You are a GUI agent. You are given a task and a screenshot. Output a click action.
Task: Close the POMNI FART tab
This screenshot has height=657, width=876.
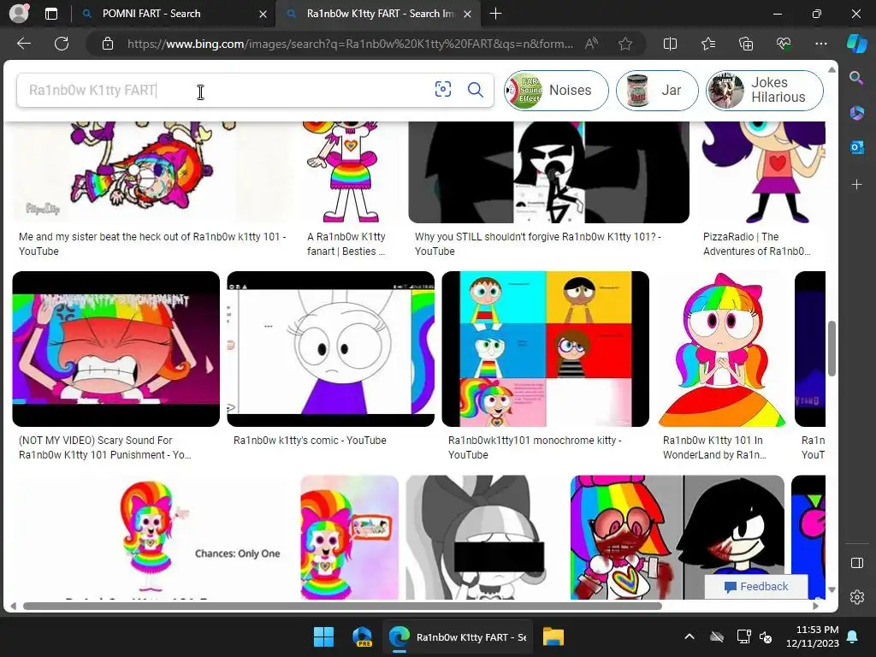point(263,14)
